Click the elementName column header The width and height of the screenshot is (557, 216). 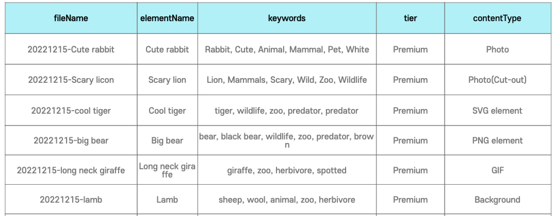coord(167,18)
